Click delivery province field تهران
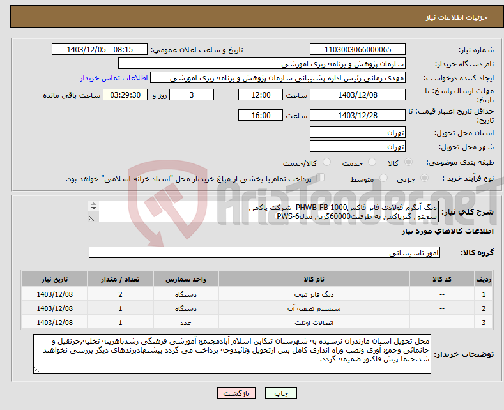Screen dimensions: 504x410 (x=358, y=132)
